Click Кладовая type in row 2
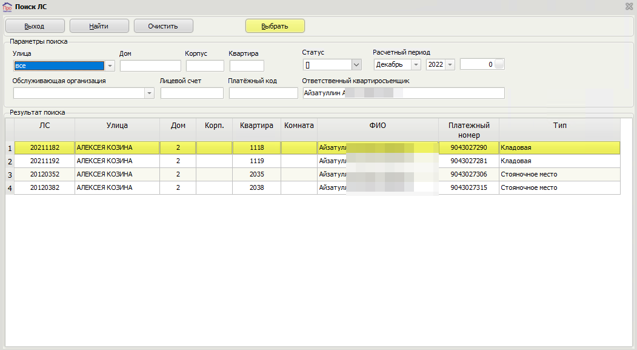This screenshot has width=637, height=350. point(559,161)
